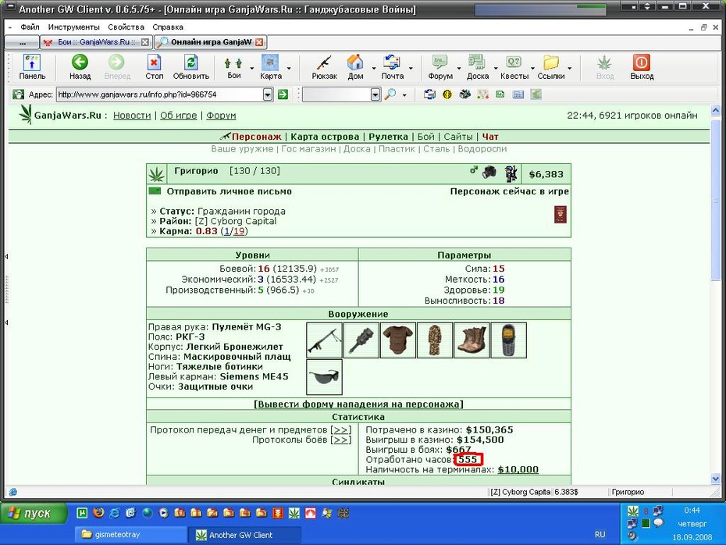Image resolution: width=726 pixels, height=545 pixels.
Task: Open Почта mail
Action: click(x=392, y=67)
